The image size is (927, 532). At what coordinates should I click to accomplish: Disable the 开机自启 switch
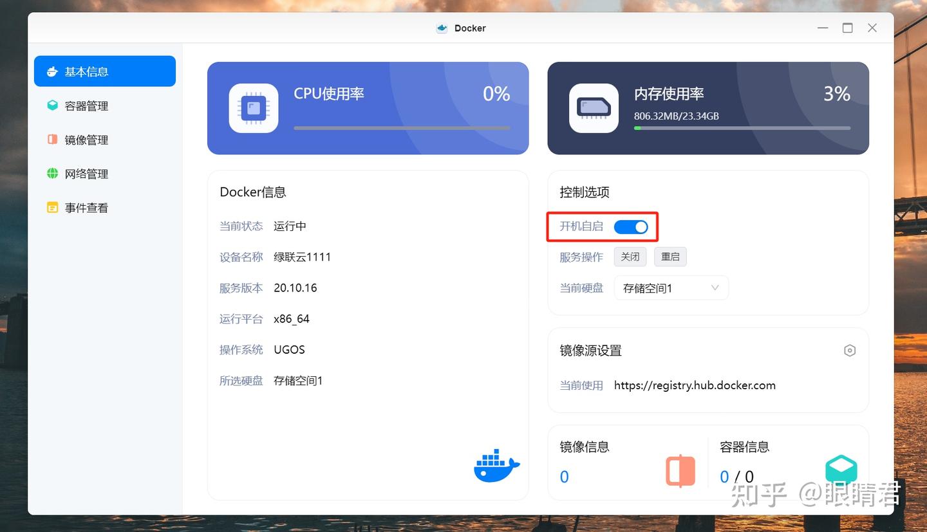click(633, 226)
